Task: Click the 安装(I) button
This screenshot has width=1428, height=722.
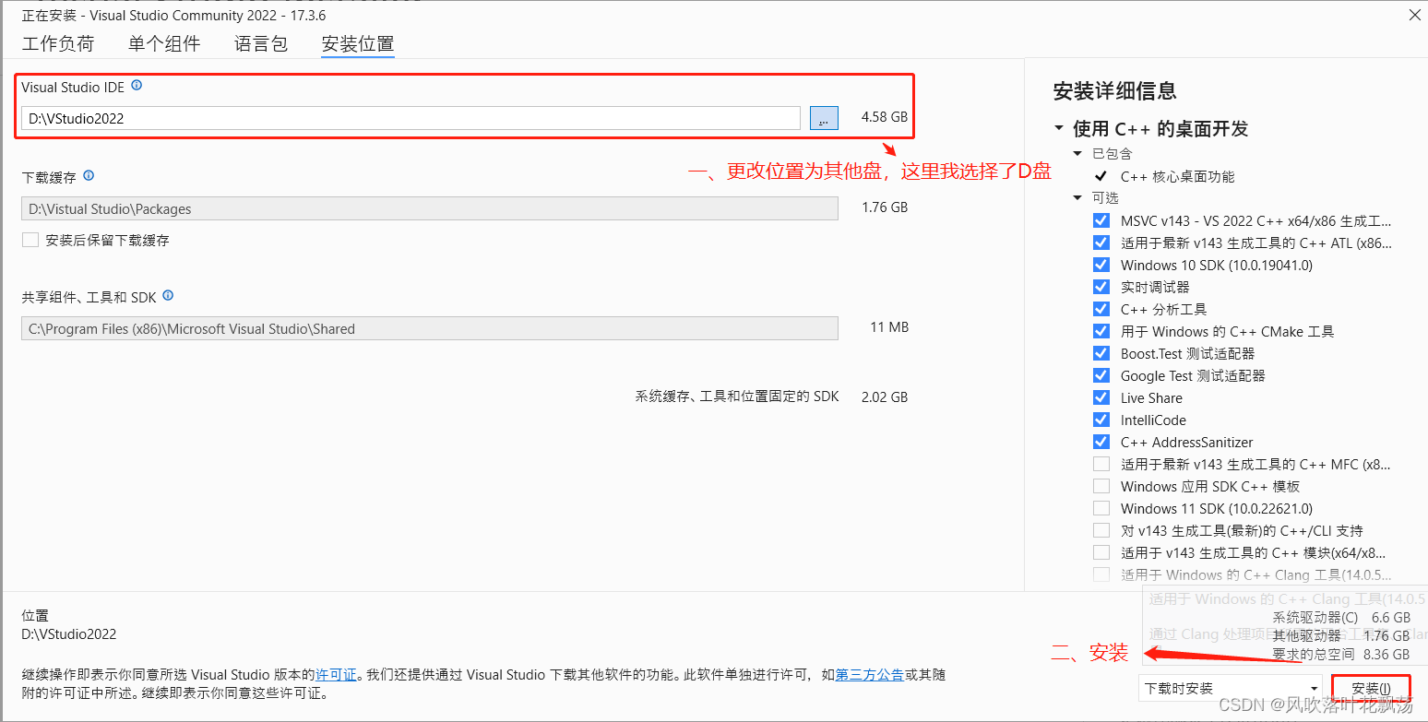Action: coord(1371,689)
